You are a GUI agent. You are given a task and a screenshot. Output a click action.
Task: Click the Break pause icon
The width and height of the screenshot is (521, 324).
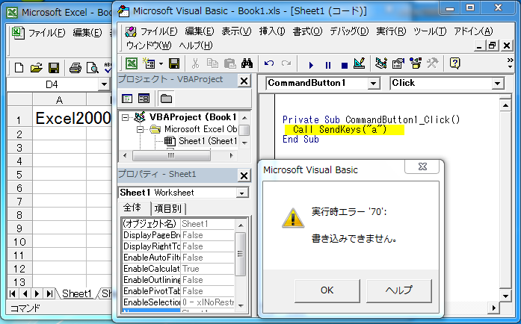point(328,65)
